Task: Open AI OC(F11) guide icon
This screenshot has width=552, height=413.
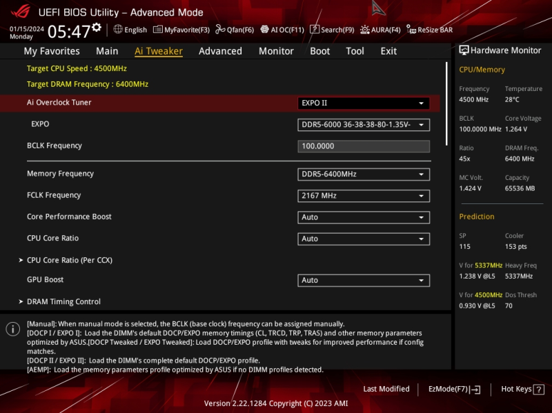Action: tap(264, 29)
